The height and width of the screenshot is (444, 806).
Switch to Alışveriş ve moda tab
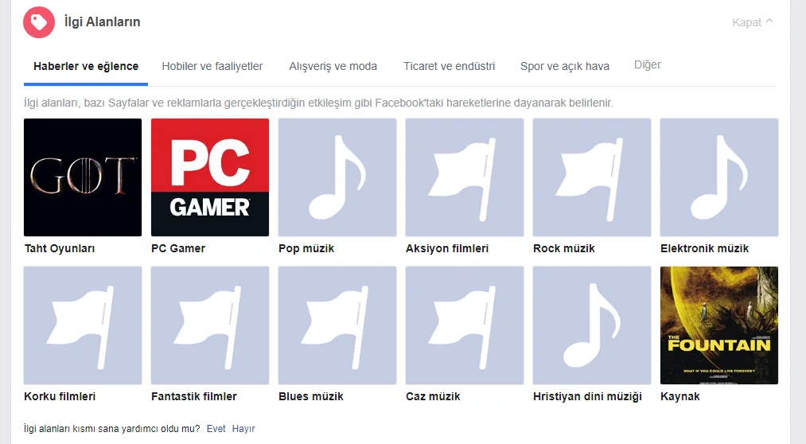tap(333, 66)
